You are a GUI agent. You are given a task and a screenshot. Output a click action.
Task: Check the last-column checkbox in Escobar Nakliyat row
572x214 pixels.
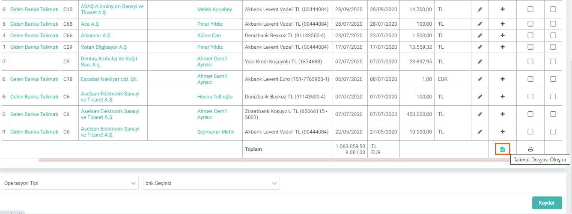(x=553, y=79)
